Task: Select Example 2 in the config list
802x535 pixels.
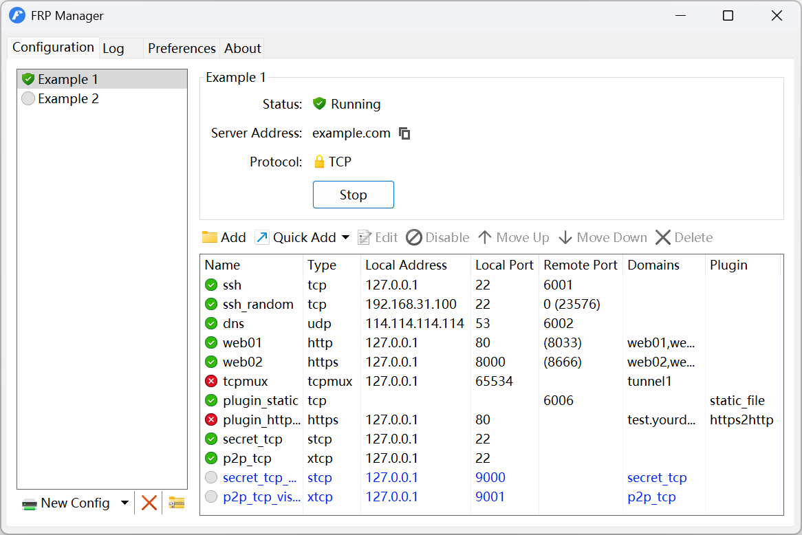Action: (x=68, y=98)
